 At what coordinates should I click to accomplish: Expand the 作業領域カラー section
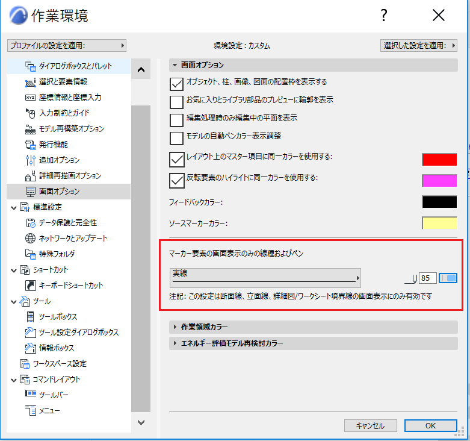point(314,327)
